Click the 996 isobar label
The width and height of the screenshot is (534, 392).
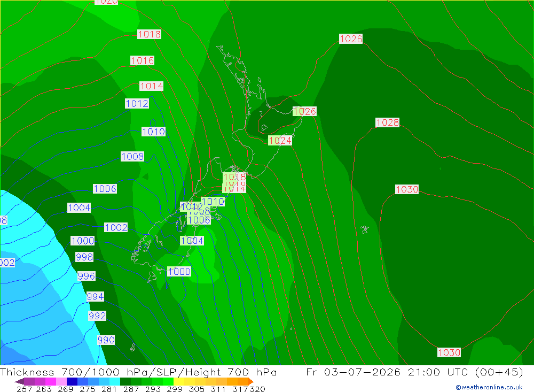87,276
